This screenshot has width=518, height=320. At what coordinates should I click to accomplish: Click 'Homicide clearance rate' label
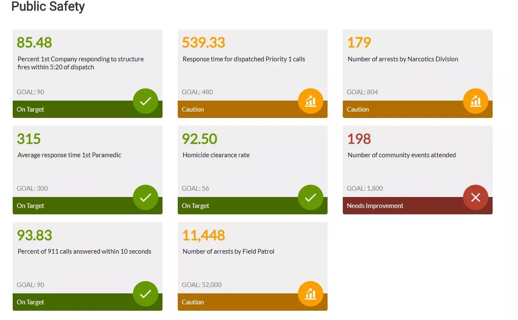coord(216,155)
